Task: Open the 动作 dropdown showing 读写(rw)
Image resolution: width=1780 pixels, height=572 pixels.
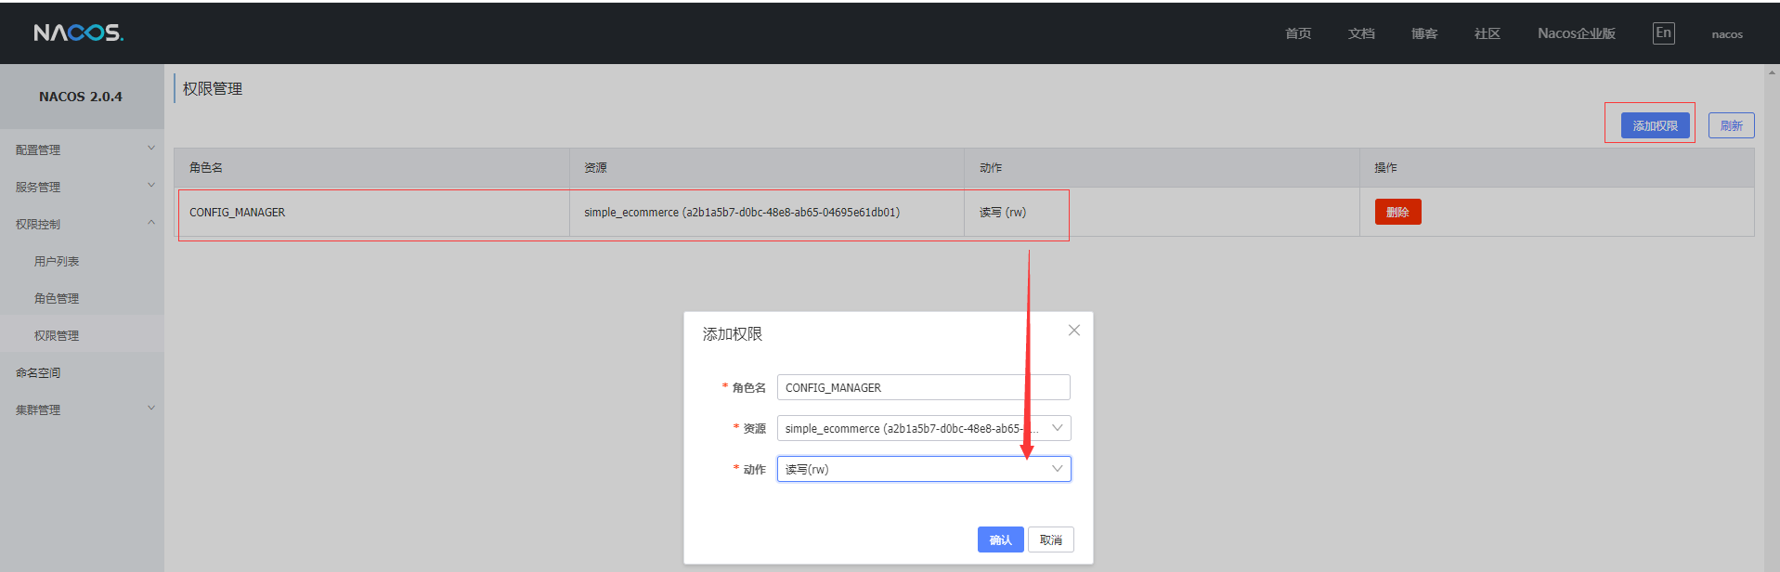Action: pyautogui.click(x=923, y=469)
